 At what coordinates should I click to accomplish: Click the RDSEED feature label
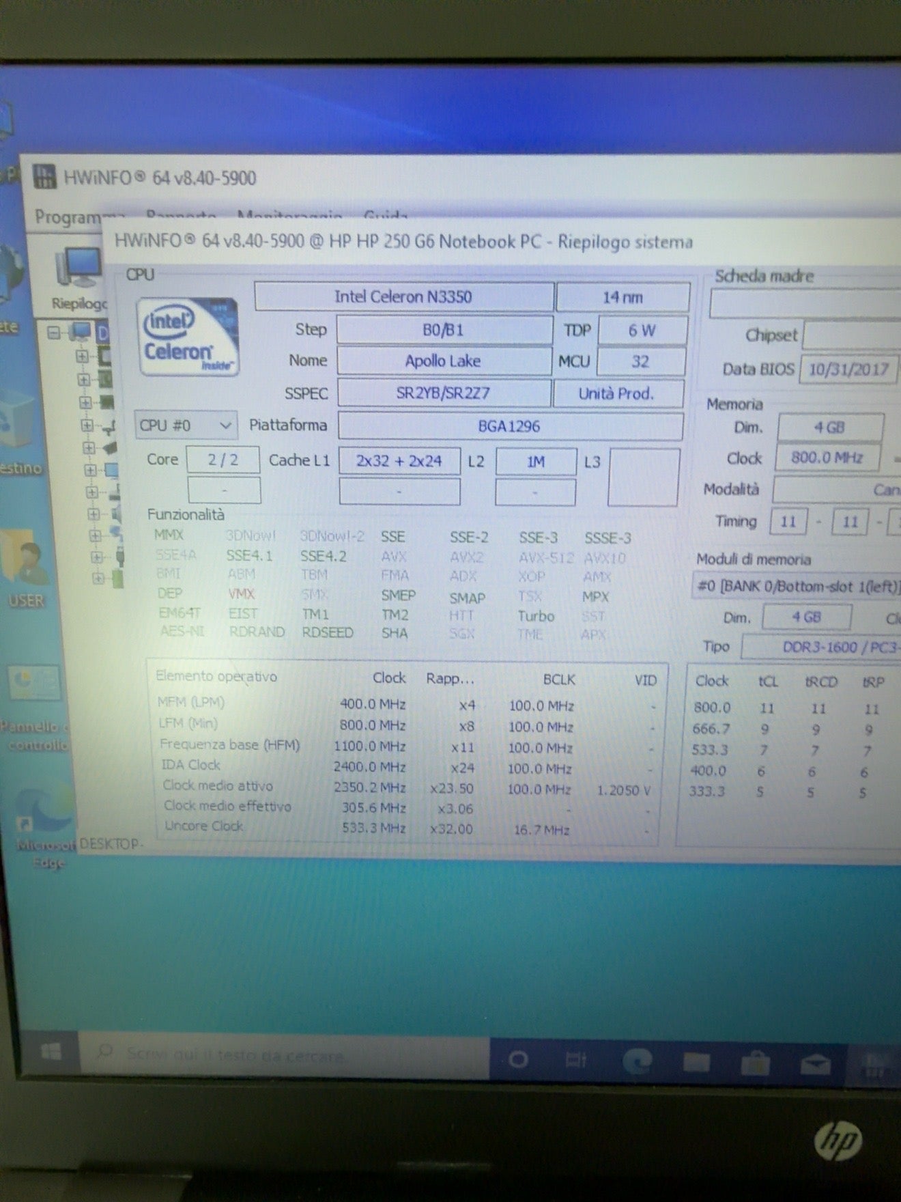(328, 632)
